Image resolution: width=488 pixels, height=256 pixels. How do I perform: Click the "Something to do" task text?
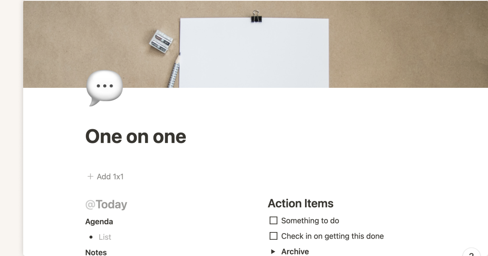310,221
